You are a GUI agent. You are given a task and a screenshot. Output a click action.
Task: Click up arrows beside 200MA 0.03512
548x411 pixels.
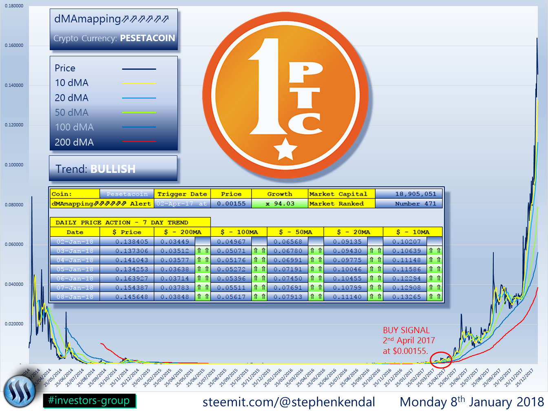(x=203, y=251)
